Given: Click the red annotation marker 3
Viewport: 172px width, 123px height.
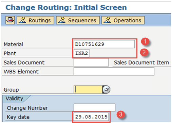Looking at the screenshot, I should point(120,115).
